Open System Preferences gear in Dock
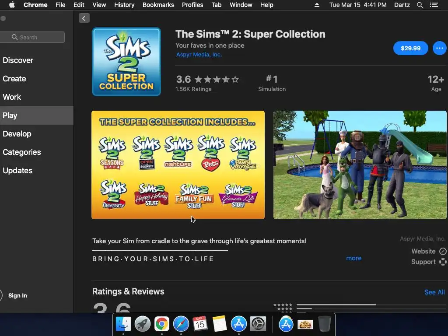The height and width of the screenshot is (336, 448). tap(258, 324)
